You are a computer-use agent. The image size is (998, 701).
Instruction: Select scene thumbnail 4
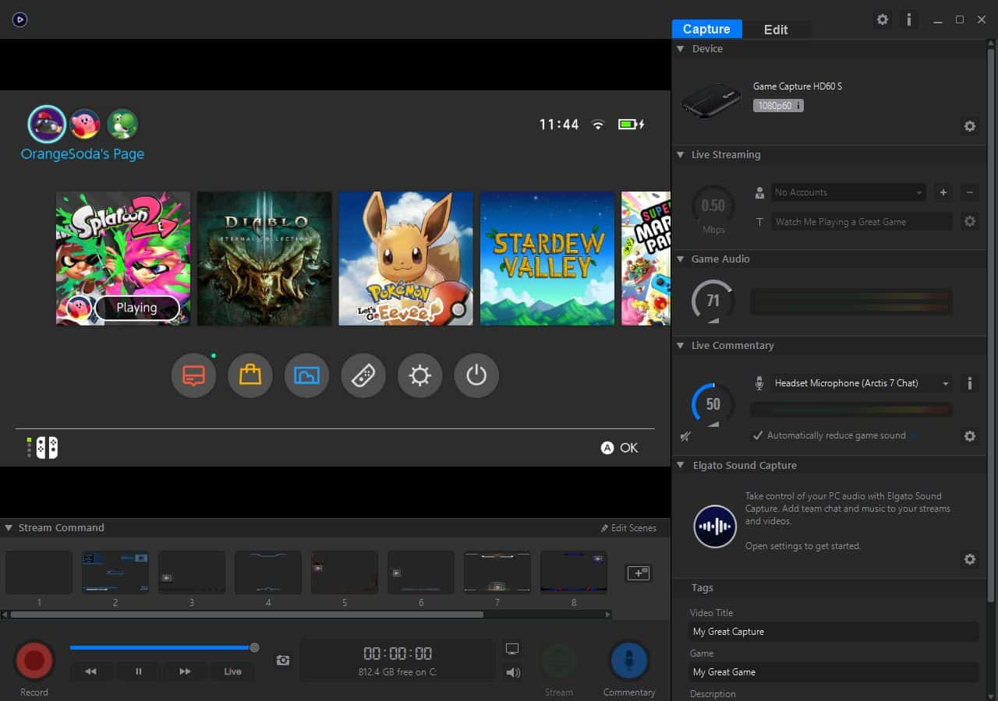click(x=268, y=572)
